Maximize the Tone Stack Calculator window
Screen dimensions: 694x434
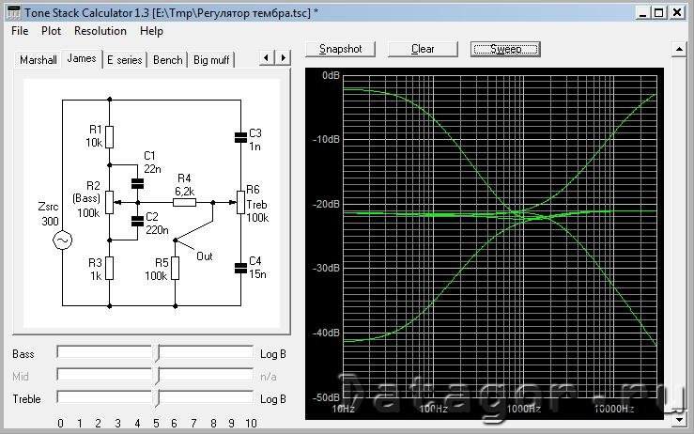coord(659,13)
